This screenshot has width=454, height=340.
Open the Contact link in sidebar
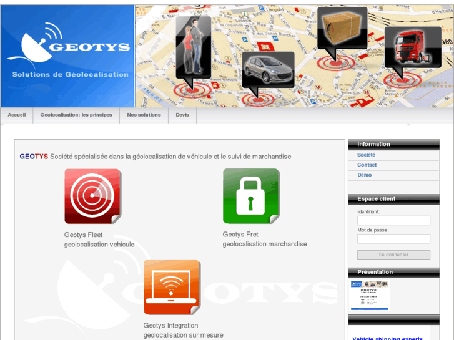(367, 165)
